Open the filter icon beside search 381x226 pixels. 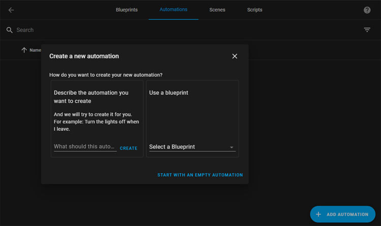(x=367, y=30)
